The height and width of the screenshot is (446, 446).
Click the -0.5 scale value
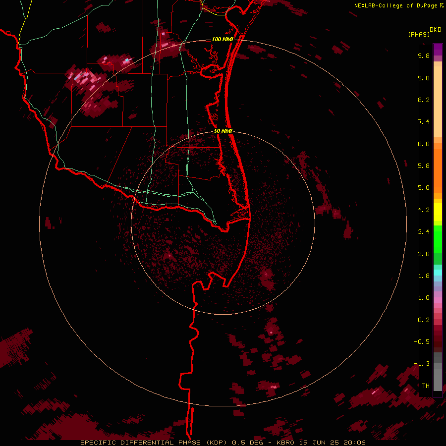tap(422, 341)
